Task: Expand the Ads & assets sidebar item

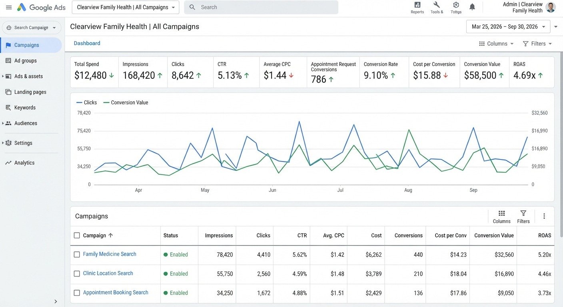Action: point(3,76)
